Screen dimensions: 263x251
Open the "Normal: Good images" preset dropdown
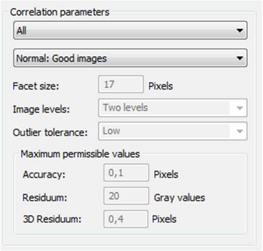tap(130, 58)
